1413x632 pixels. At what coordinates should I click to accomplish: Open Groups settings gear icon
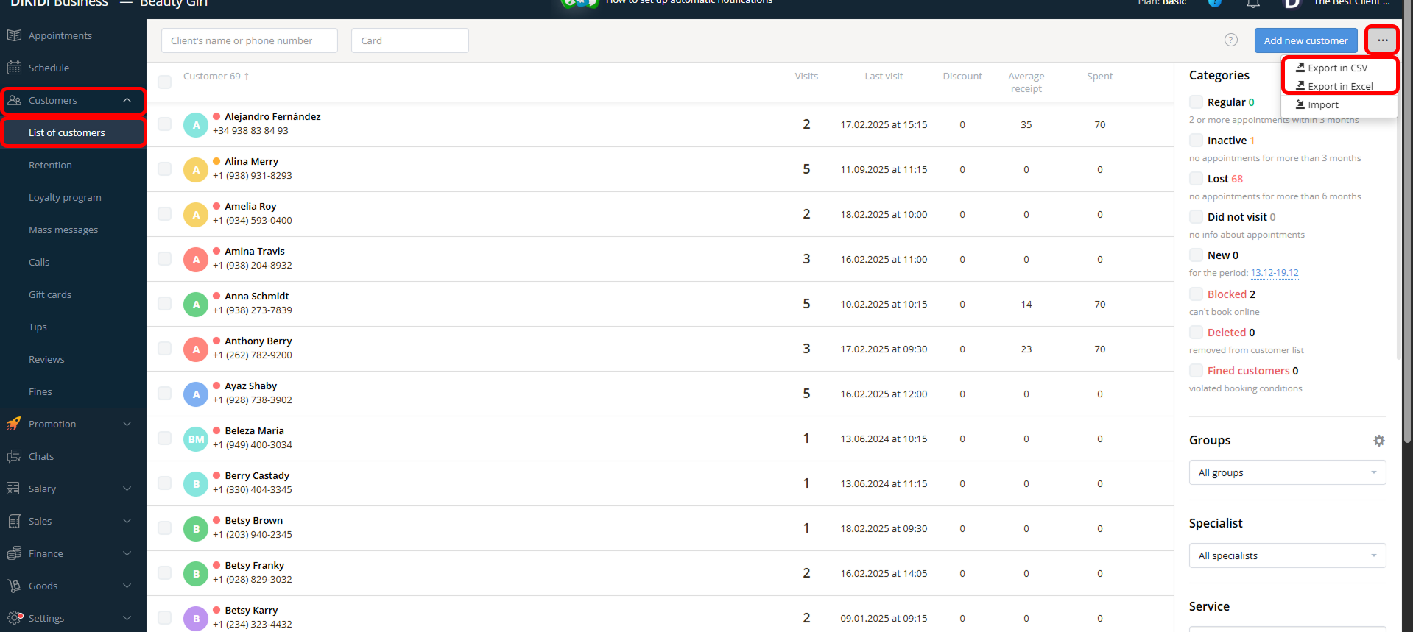(1378, 441)
